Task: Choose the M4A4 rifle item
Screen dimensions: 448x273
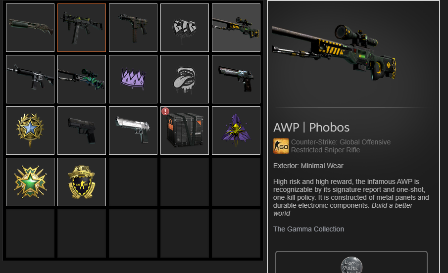Action: pos(30,79)
